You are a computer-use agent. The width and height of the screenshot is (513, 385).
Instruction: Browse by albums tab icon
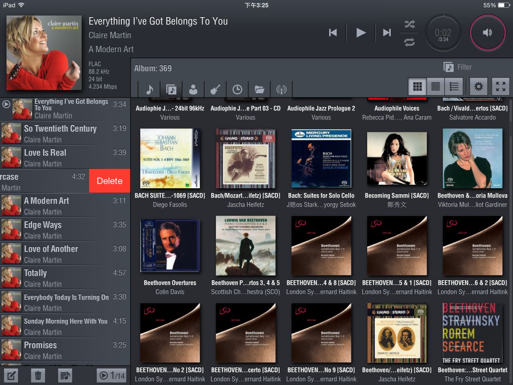tap(171, 89)
